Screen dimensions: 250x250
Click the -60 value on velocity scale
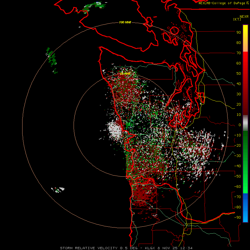click(237, 187)
